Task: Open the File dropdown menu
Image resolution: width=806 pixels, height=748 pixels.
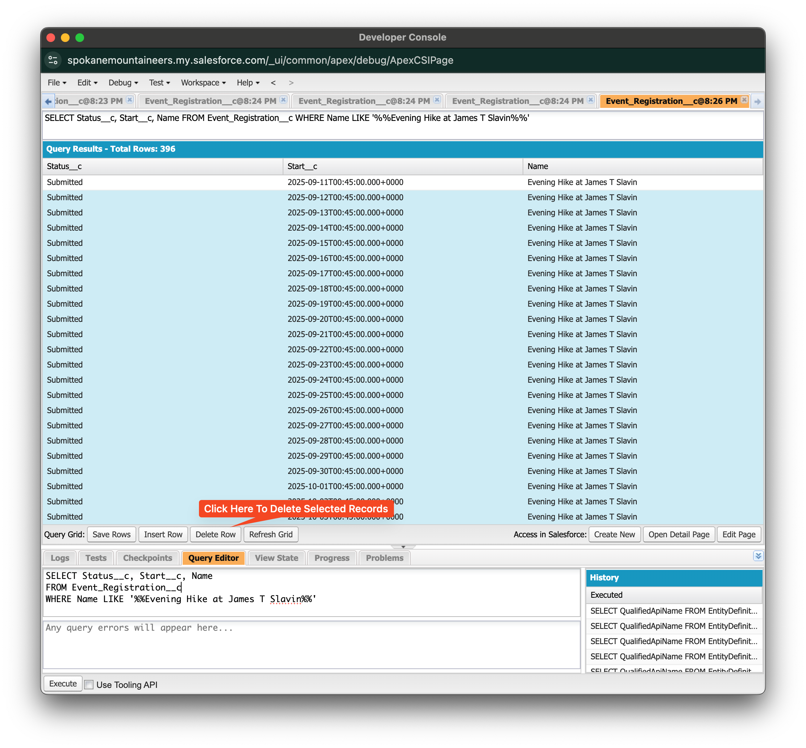Action: coord(56,83)
